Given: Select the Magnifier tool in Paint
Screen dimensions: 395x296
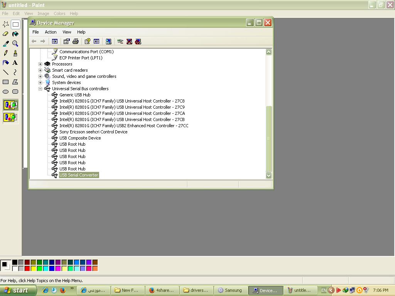Looking at the screenshot, I should (15, 44).
